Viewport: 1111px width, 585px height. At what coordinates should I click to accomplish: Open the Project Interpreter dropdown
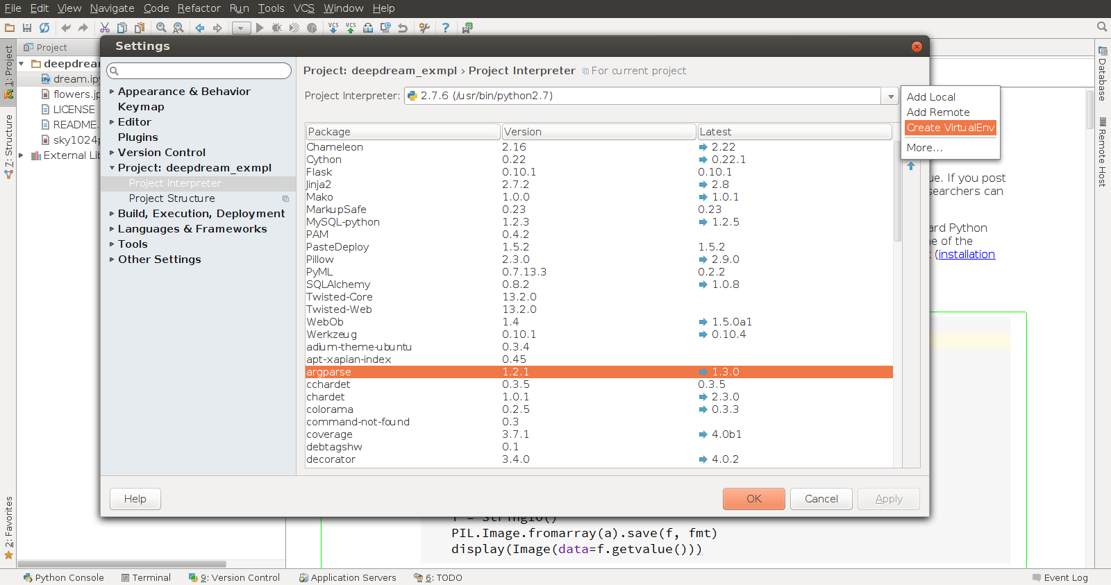click(x=890, y=96)
